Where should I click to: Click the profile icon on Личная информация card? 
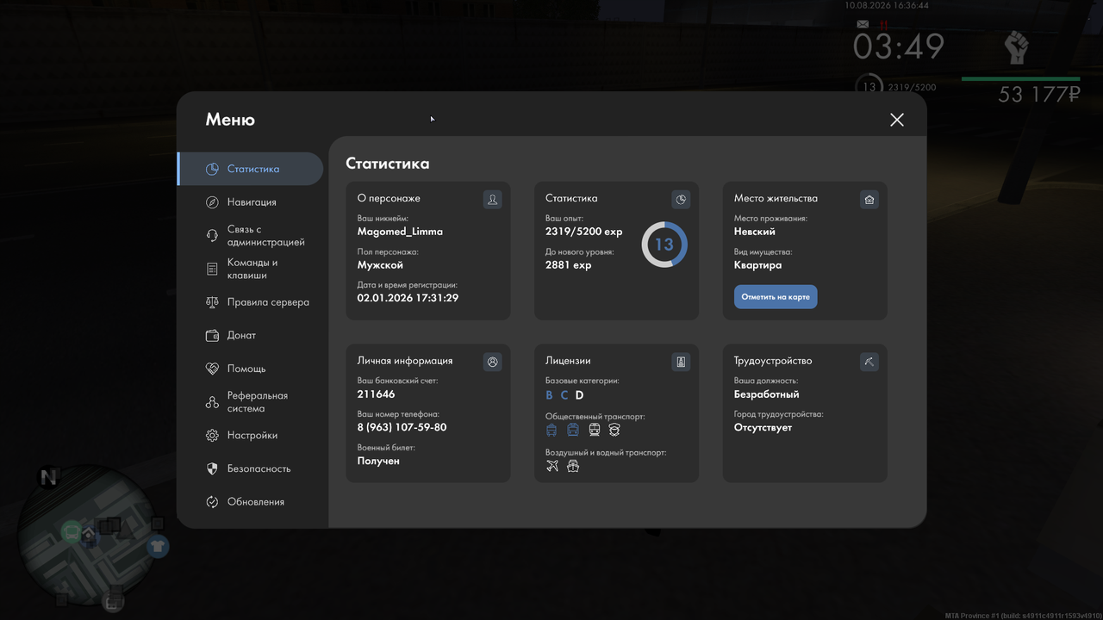492,363
